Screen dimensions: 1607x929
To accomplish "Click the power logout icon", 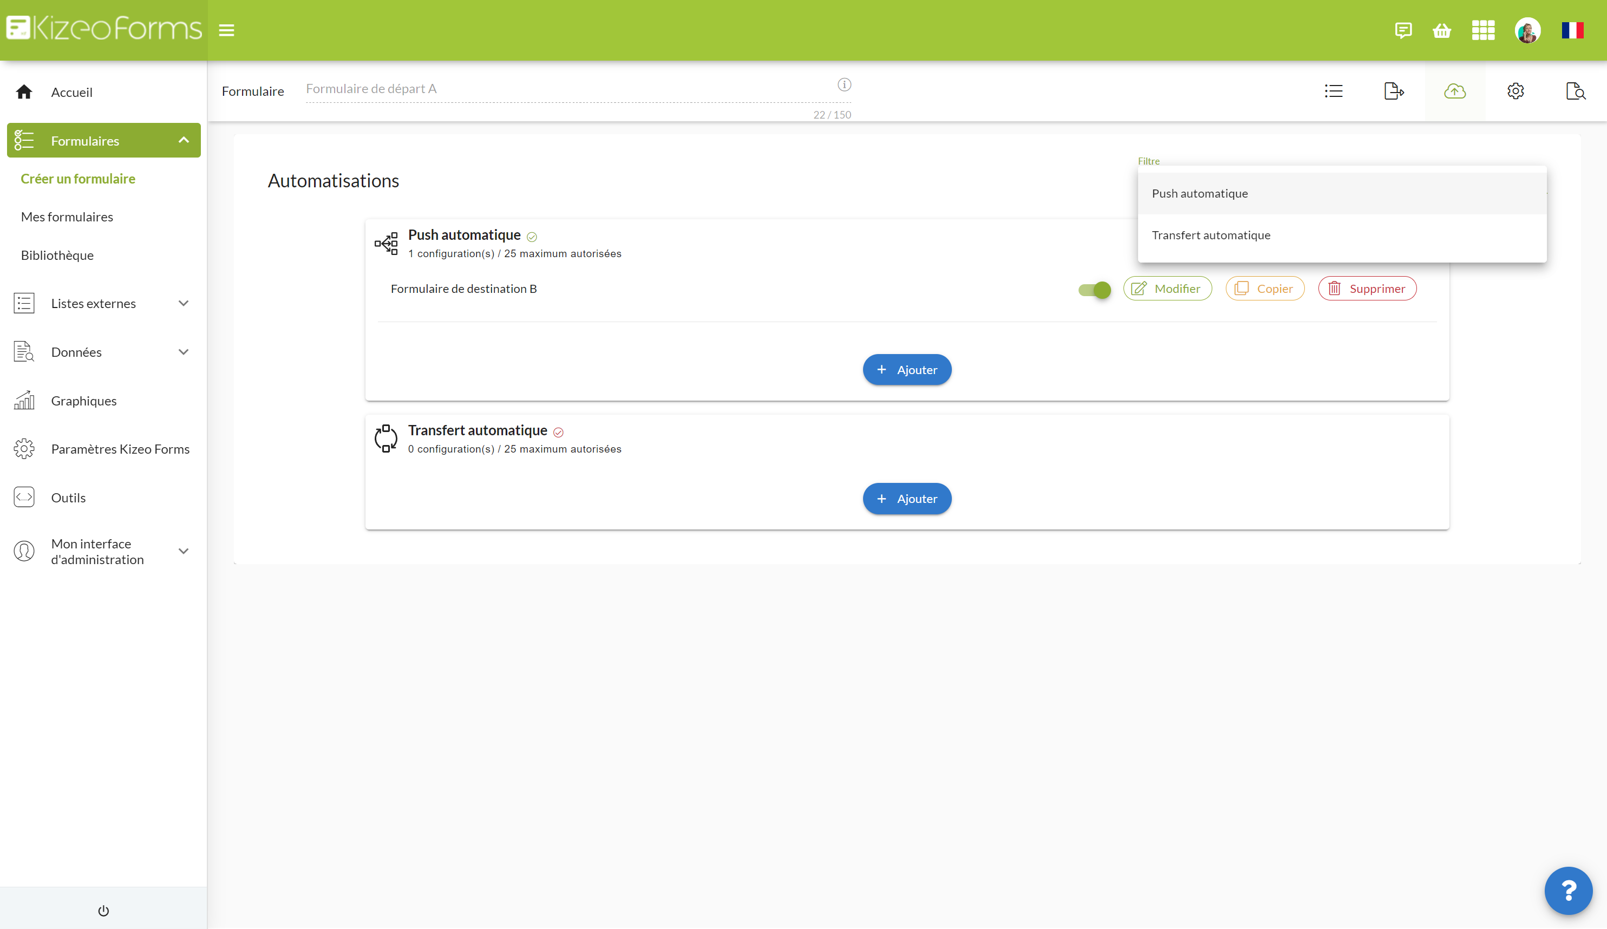I will pyautogui.click(x=103, y=911).
